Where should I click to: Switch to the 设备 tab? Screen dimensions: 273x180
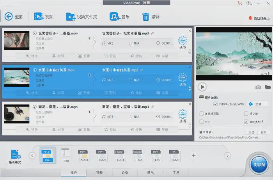pyautogui.click(x=125, y=173)
